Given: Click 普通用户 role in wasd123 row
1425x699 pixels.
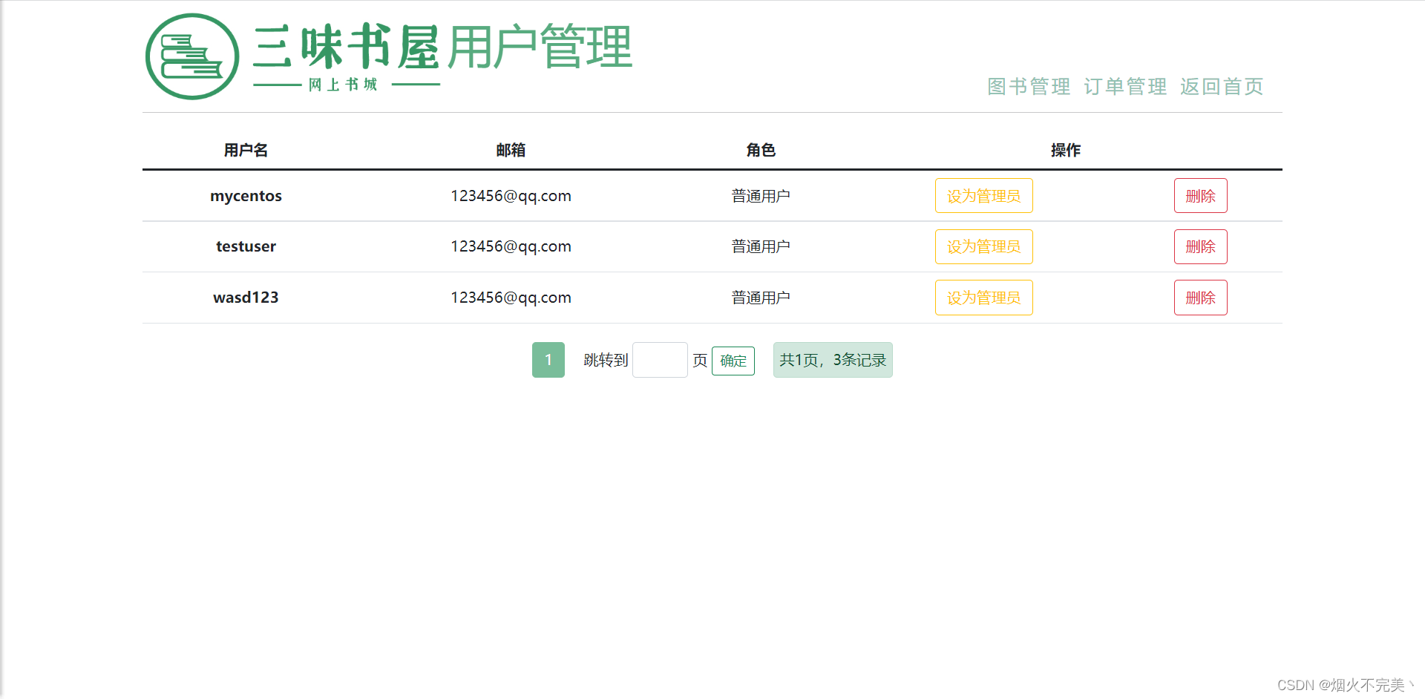Looking at the screenshot, I should [x=761, y=298].
